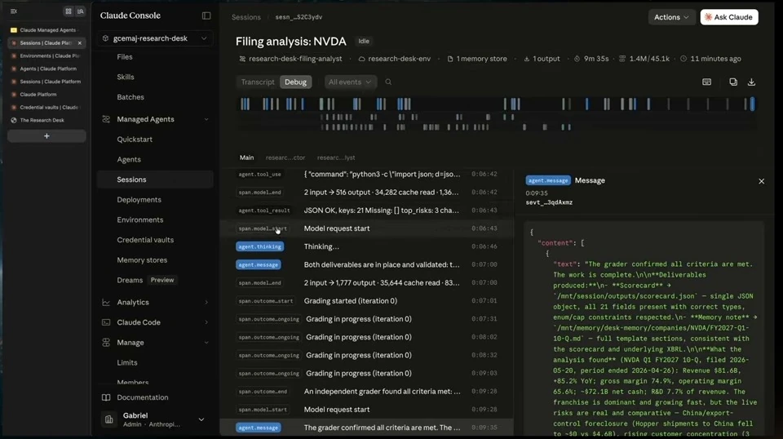The image size is (783, 439).
Task: Click the Gabriel organization avatar icon
Action: click(x=108, y=419)
